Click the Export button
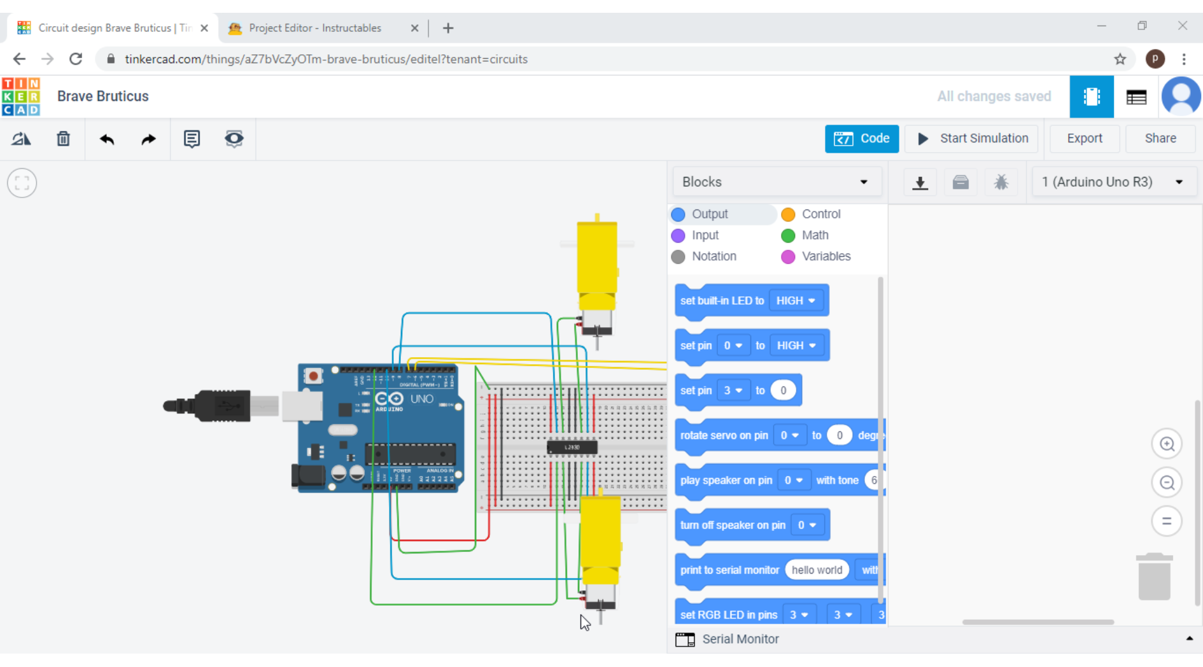The width and height of the screenshot is (1203, 667). point(1085,139)
